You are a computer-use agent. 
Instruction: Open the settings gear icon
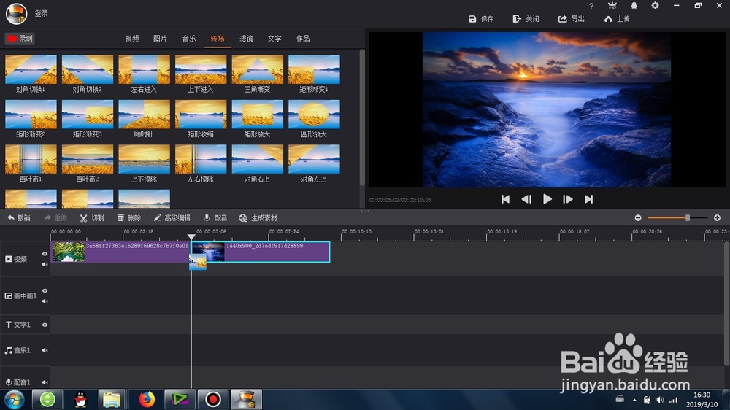(x=655, y=6)
